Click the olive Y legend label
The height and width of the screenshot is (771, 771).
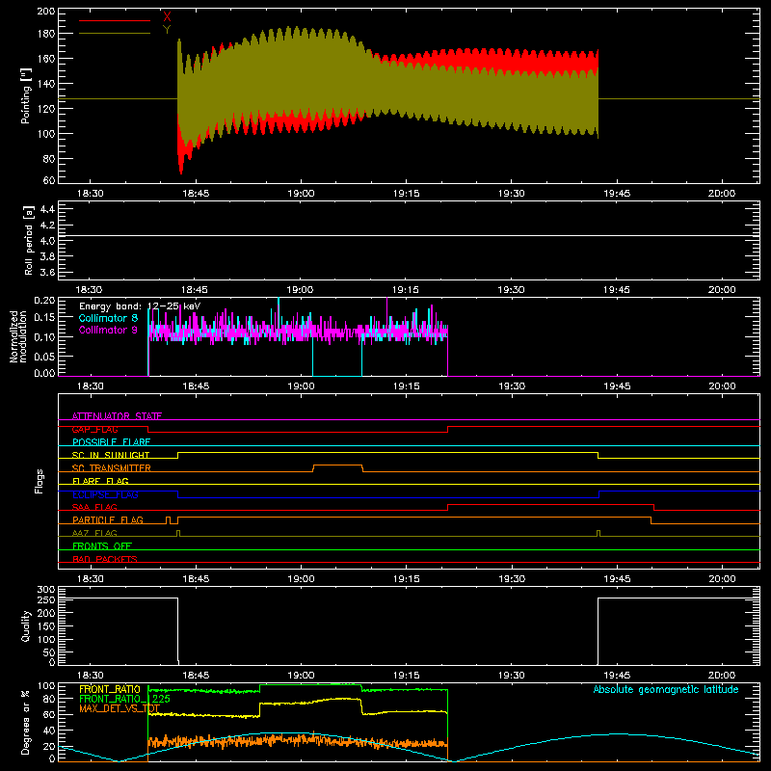point(167,30)
